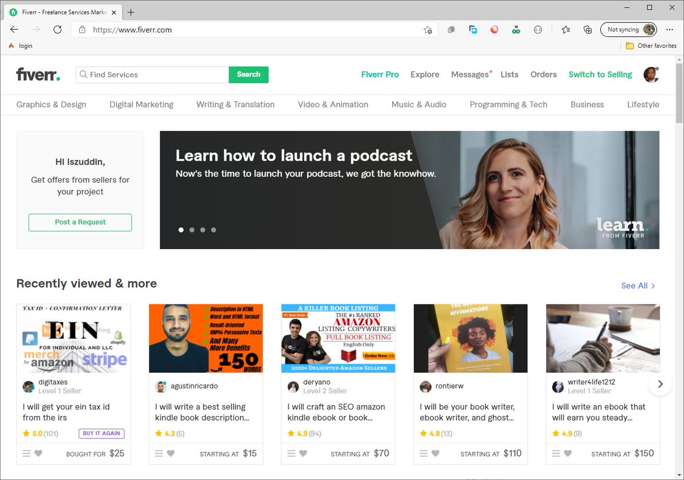Select the third banner carousel dot
The height and width of the screenshot is (480, 684).
coord(203,230)
